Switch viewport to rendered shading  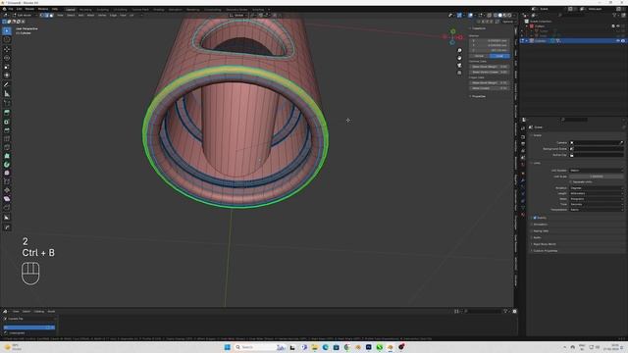[x=509, y=16]
